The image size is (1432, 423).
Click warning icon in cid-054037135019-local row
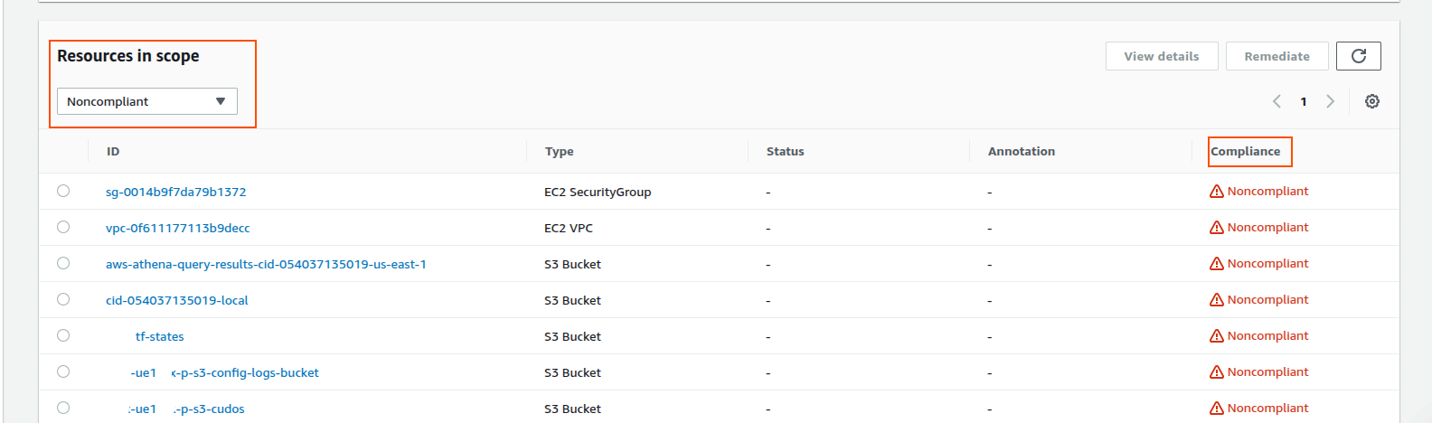coord(1217,300)
